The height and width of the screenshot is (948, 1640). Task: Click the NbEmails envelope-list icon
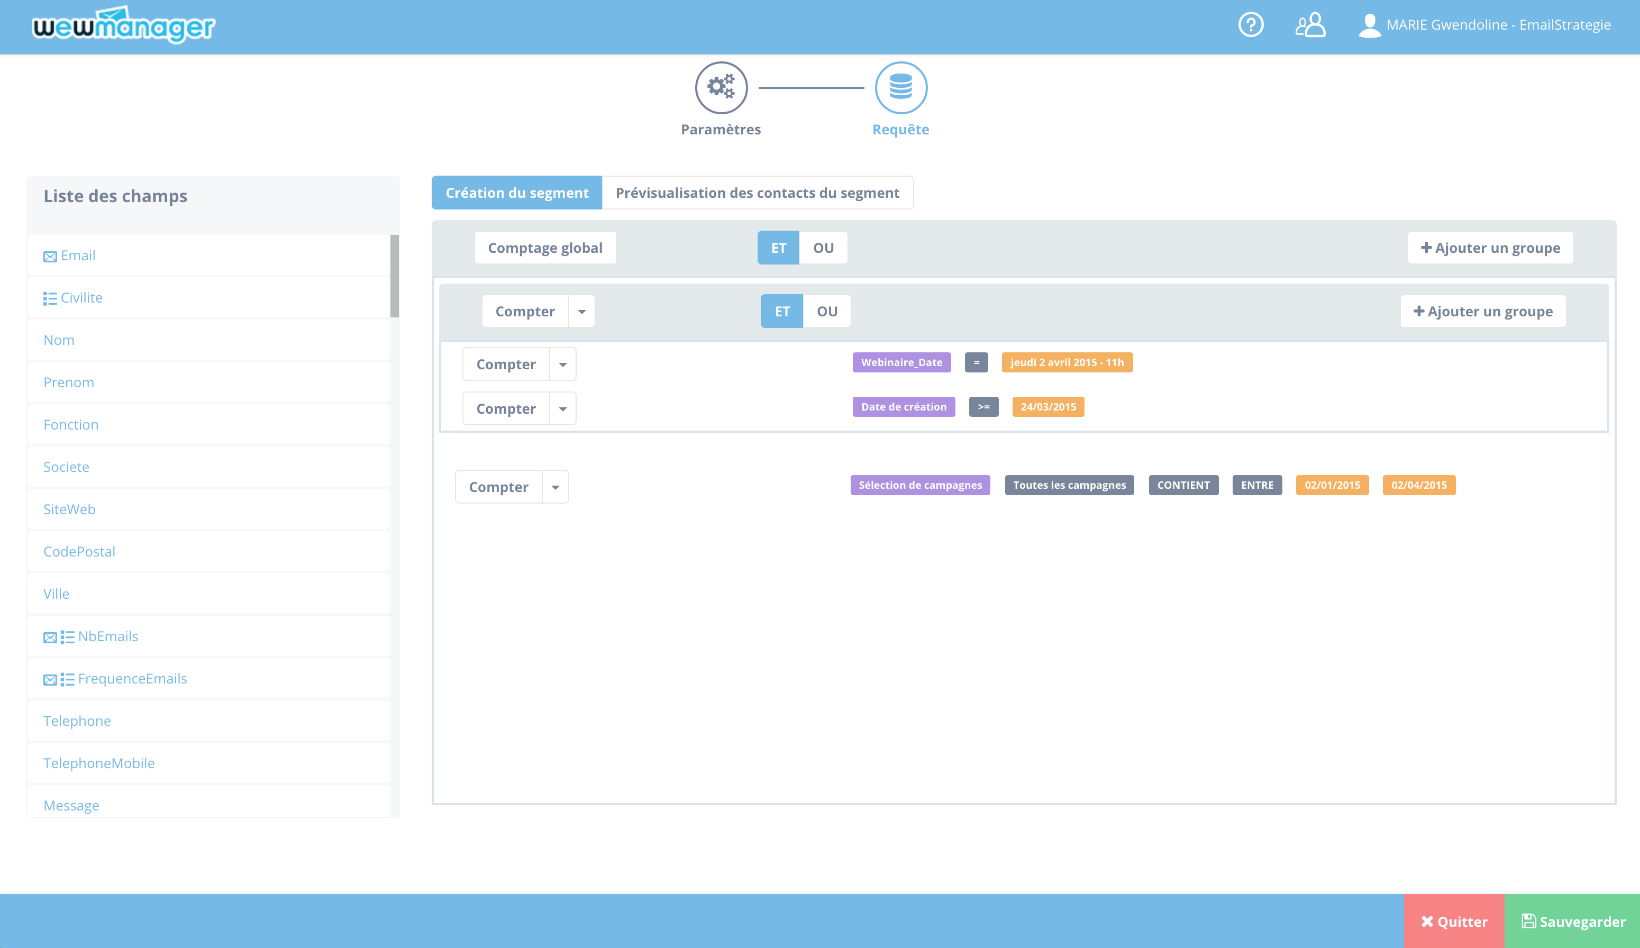[50, 635]
